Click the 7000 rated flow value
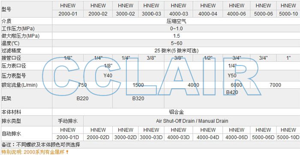 tap(275, 85)
